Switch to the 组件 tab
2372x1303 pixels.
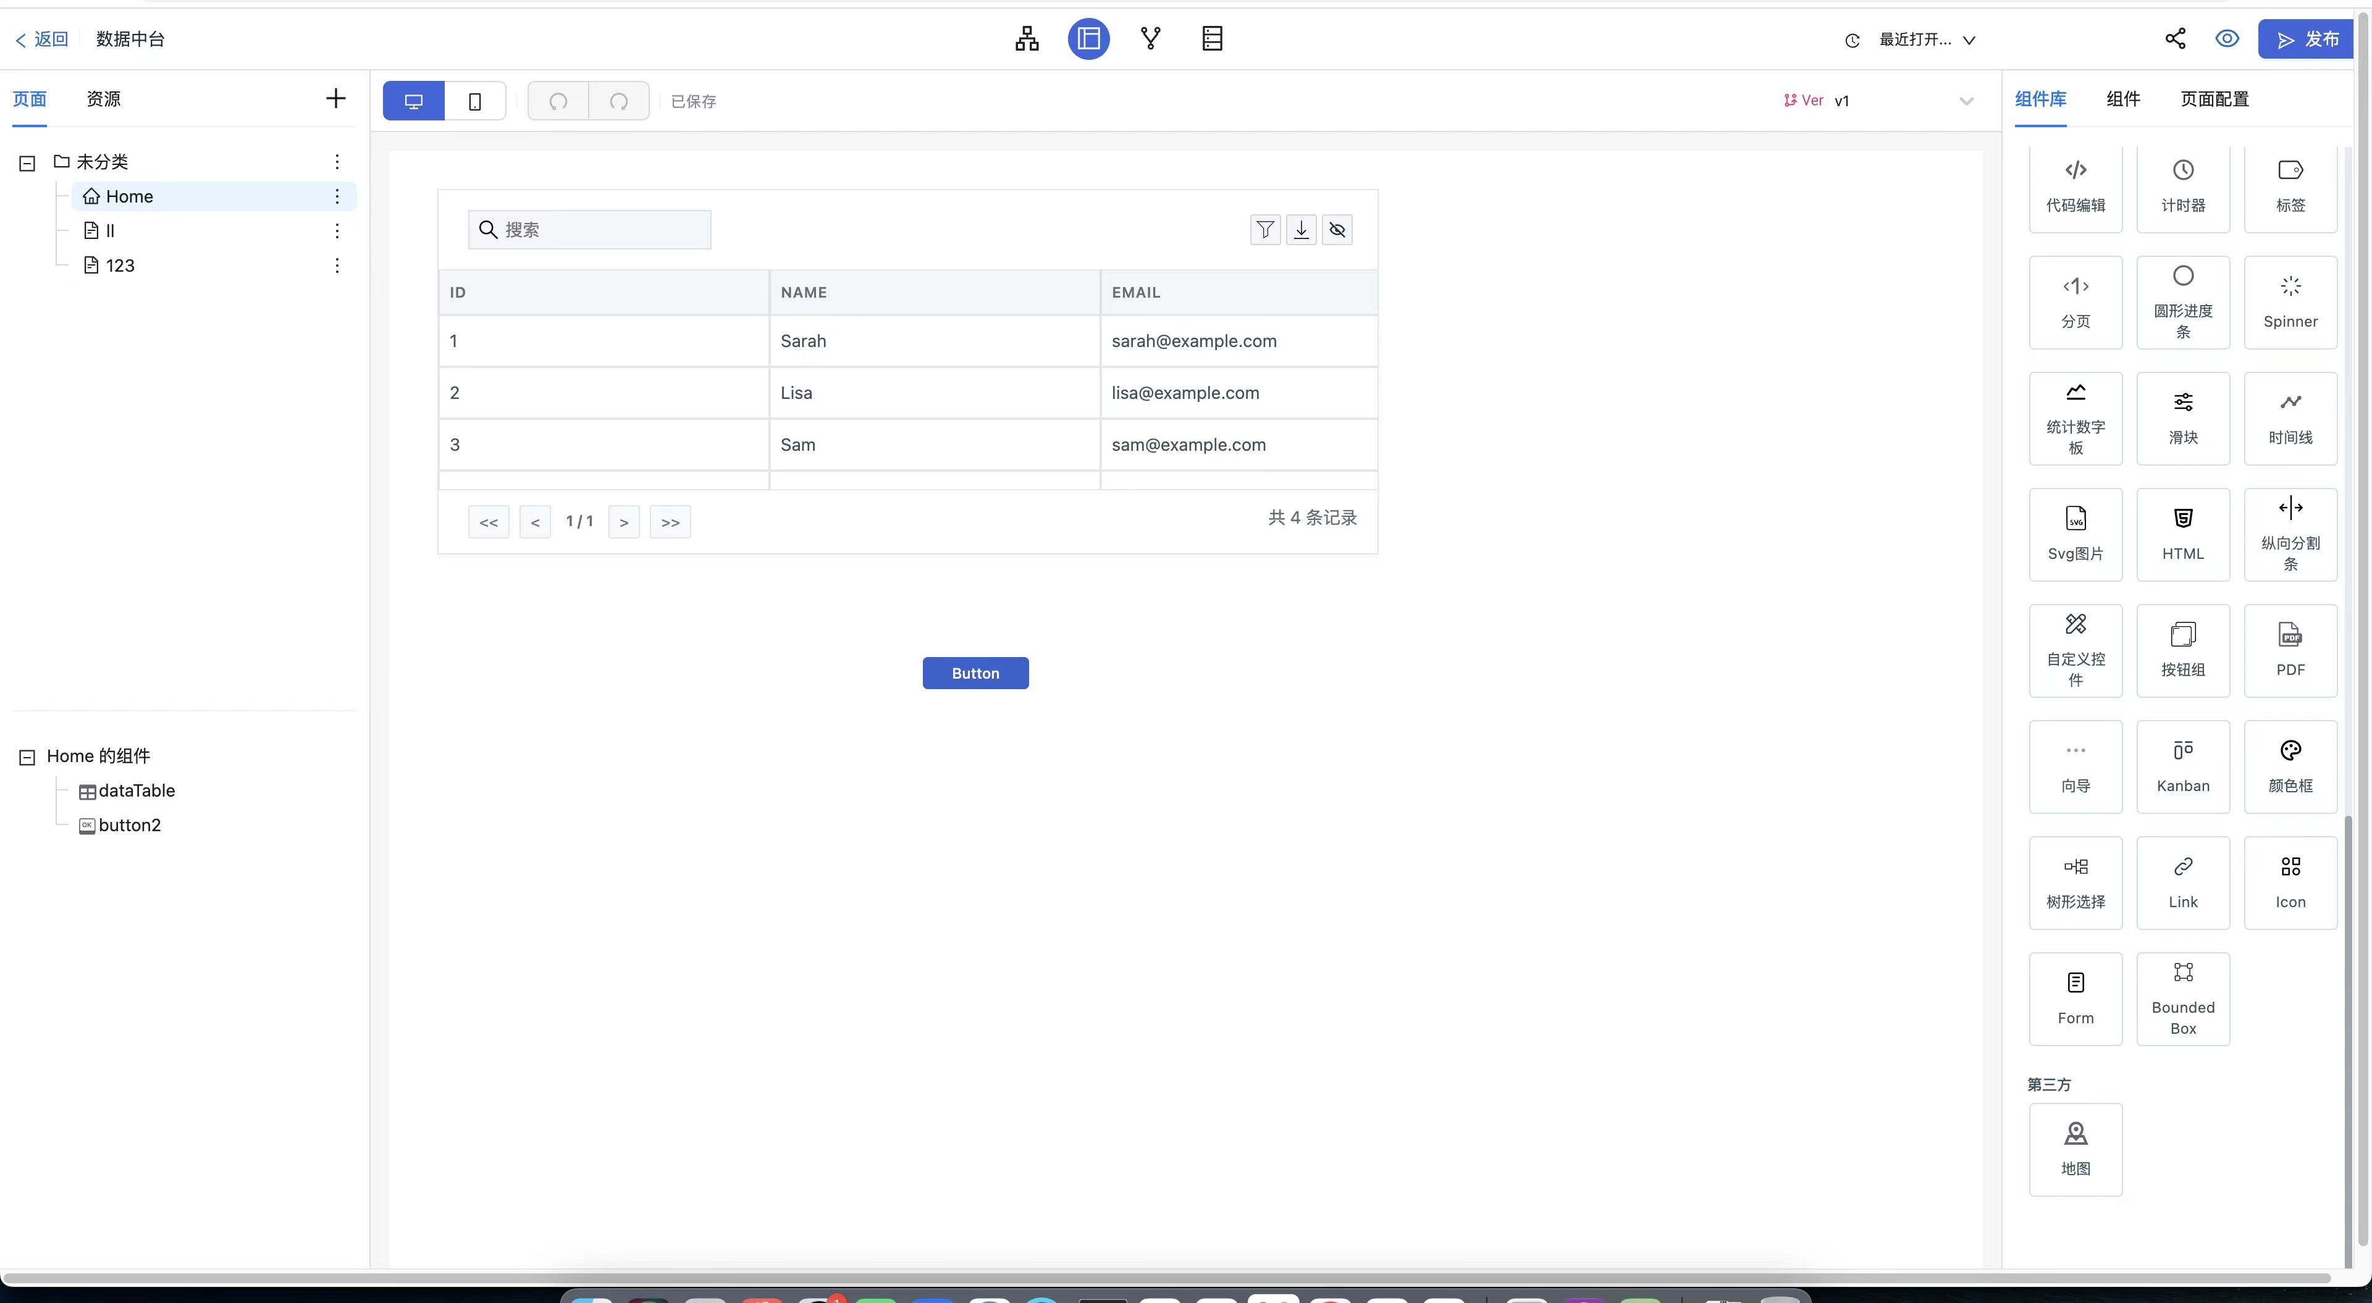click(x=2124, y=99)
